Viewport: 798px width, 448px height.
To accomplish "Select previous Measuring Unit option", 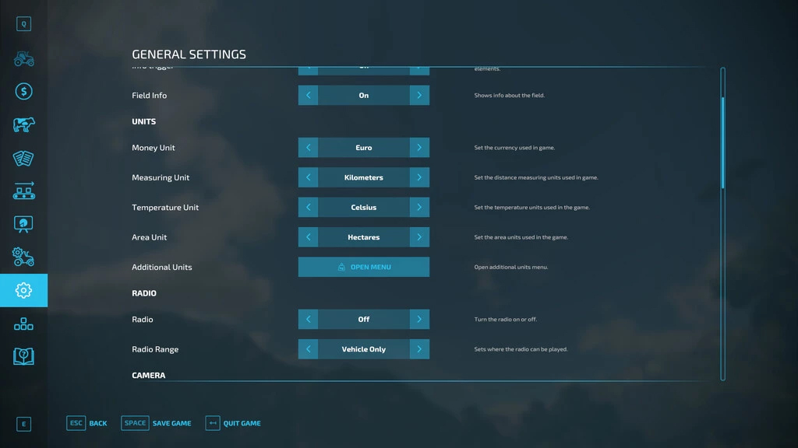I will 308,177.
